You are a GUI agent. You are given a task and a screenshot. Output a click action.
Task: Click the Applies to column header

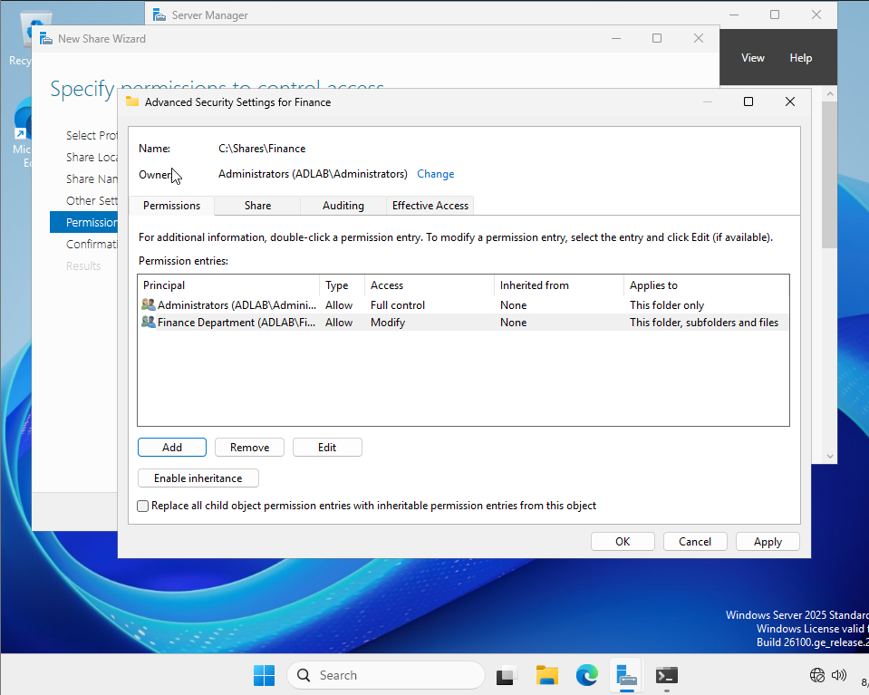click(706, 285)
